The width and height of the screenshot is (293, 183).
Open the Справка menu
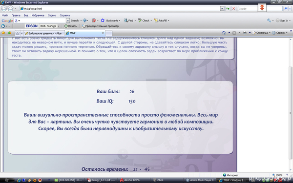coord(64,15)
